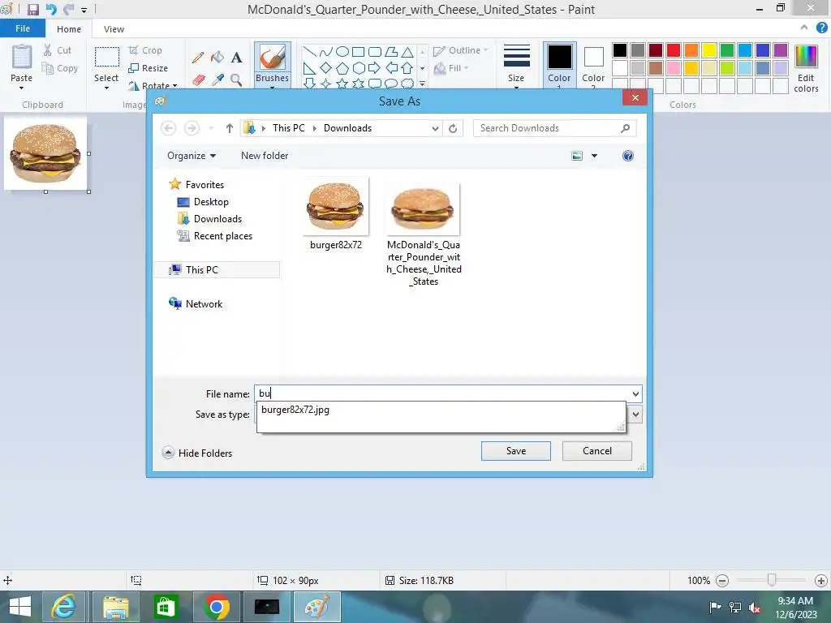
Task: Click the Save button
Action: (515, 451)
